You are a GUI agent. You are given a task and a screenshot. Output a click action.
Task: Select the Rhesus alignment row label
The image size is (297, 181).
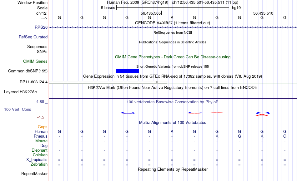(x=41, y=136)
